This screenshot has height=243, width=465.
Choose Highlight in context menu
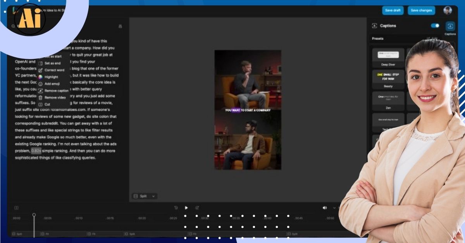click(x=51, y=77)
